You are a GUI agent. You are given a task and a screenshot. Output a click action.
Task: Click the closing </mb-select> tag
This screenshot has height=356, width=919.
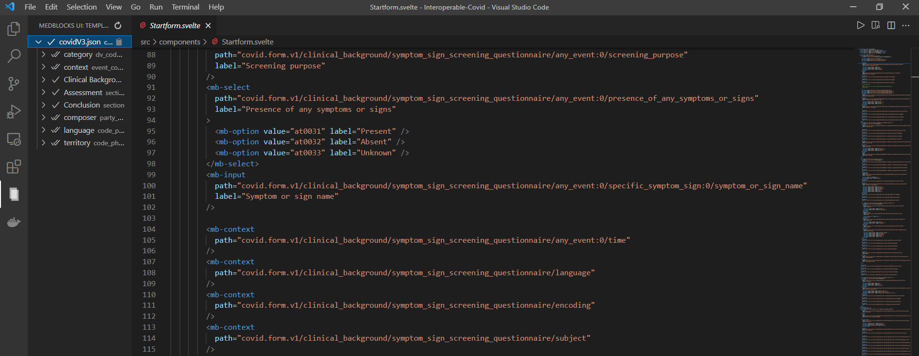coord(233,164)
